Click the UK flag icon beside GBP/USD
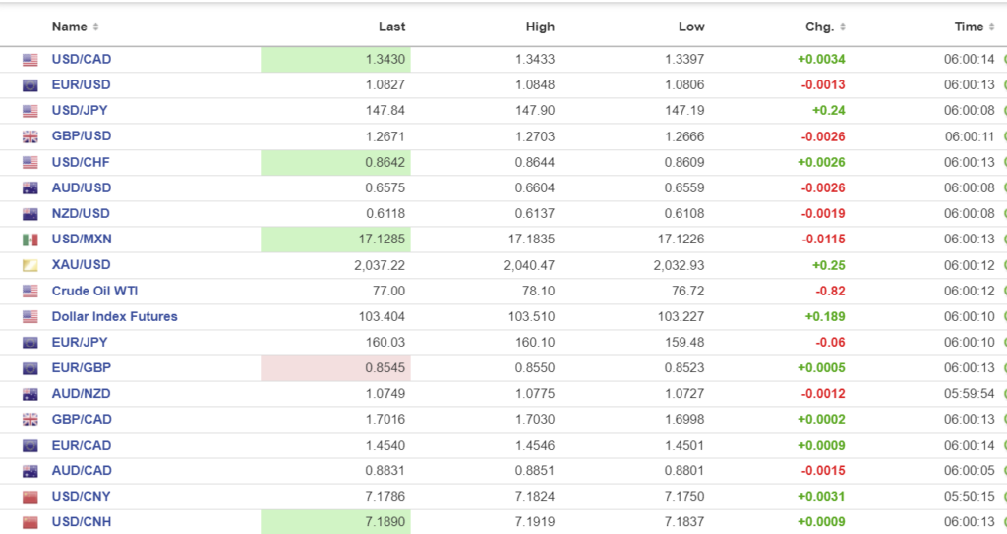 (x=30, y=136)
